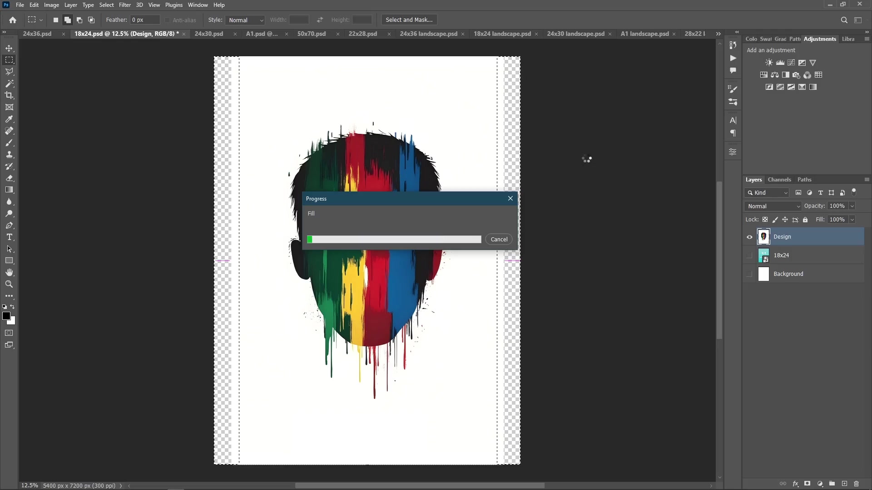872x490 pixels.
Task: Enable the Anti-alias checkbox
Action: click(168, 20)
